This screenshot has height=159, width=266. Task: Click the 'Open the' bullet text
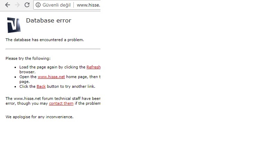[x=28, y=77]
